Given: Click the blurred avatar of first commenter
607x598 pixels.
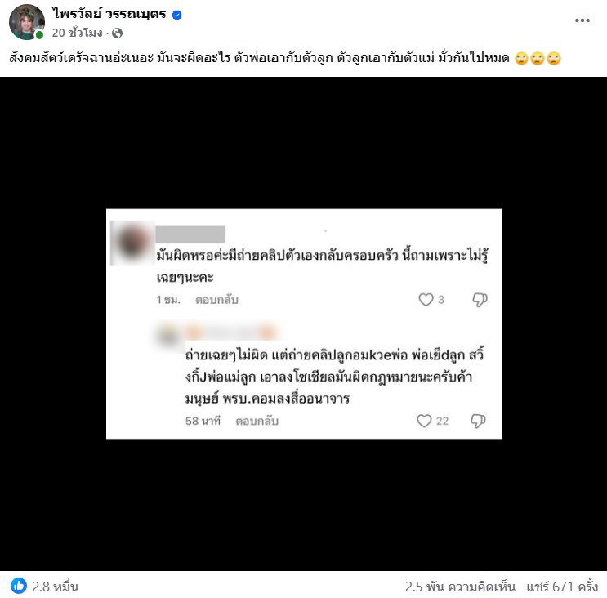Looking at the screenshot, I should (x=132, y=243).
